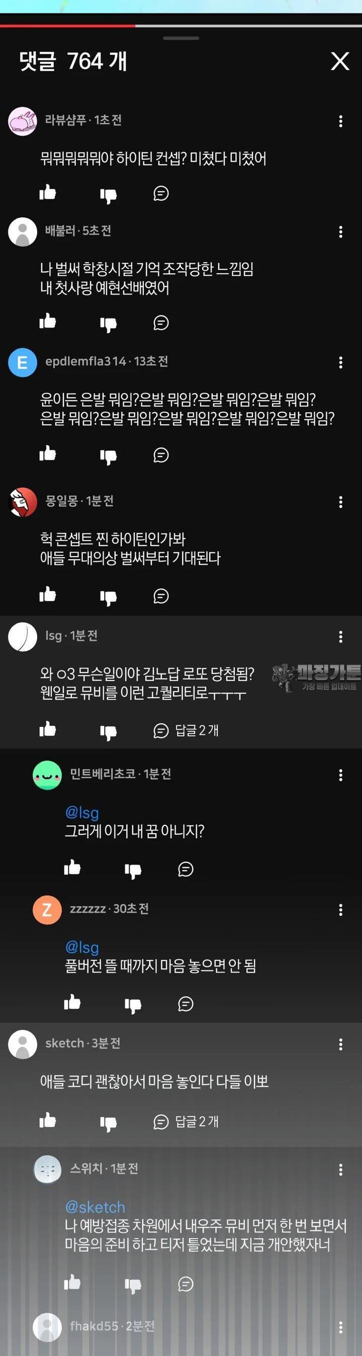Viewport: 362px width, 1356px height.
Task: Open more options menu for 라뷰샴푸's comment
Action: tap(340, 122)
